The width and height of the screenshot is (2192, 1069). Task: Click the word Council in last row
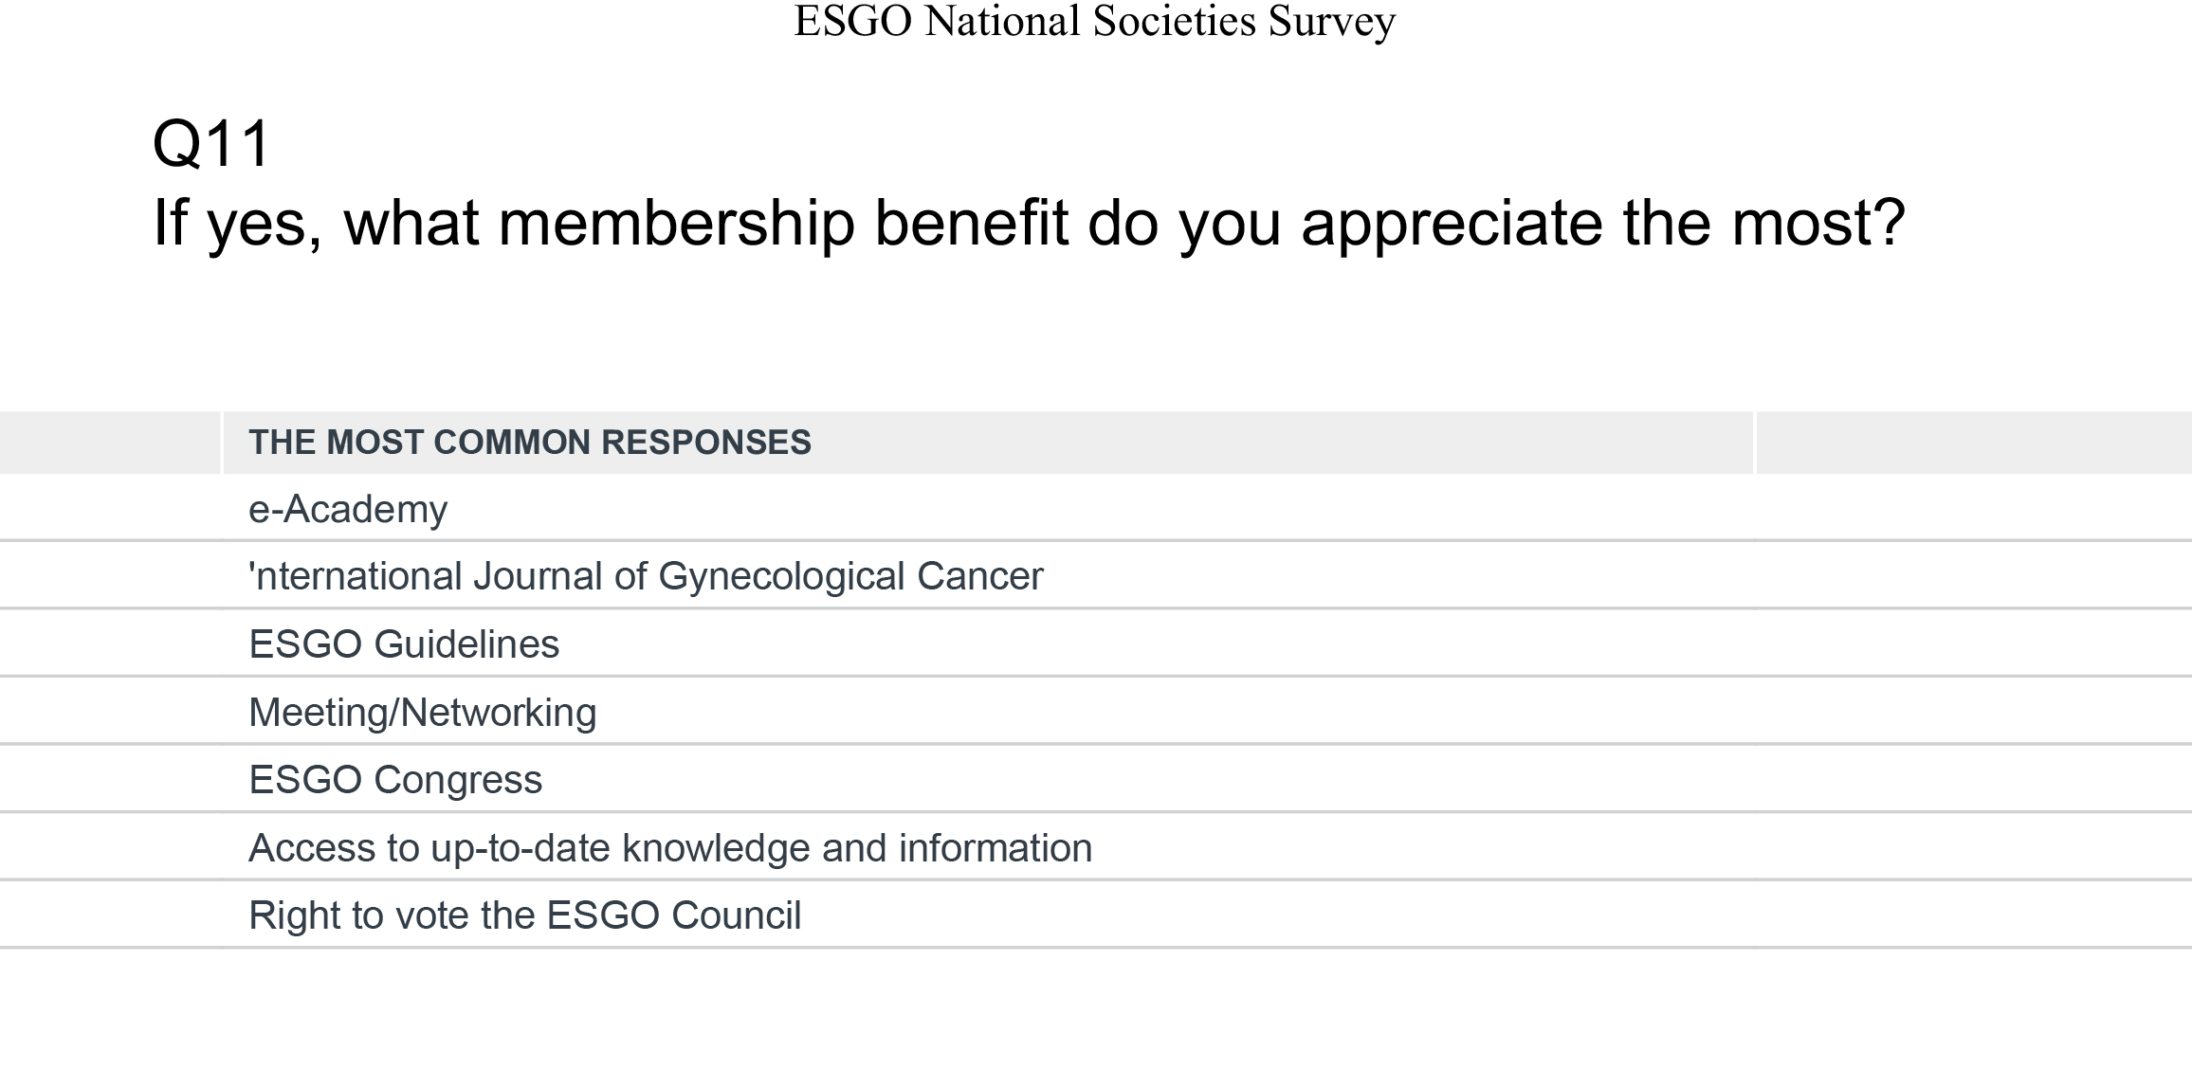[x=737, y=915]
